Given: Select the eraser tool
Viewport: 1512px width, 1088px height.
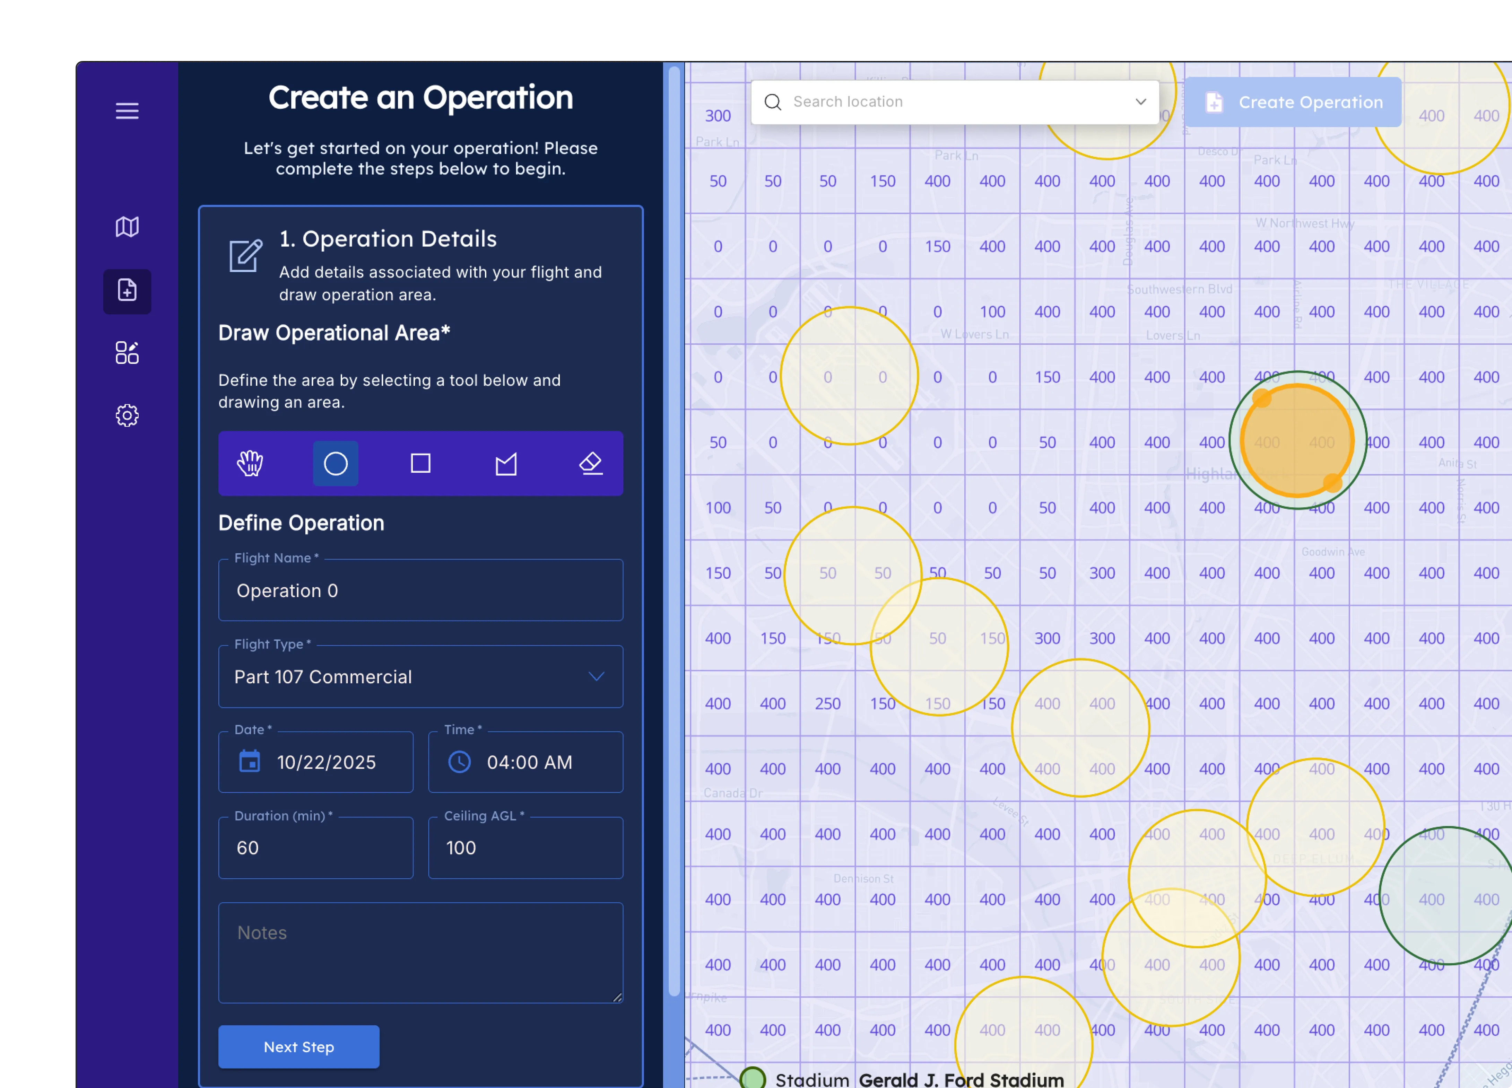Looking at the screenshot, I should [591, 463].
